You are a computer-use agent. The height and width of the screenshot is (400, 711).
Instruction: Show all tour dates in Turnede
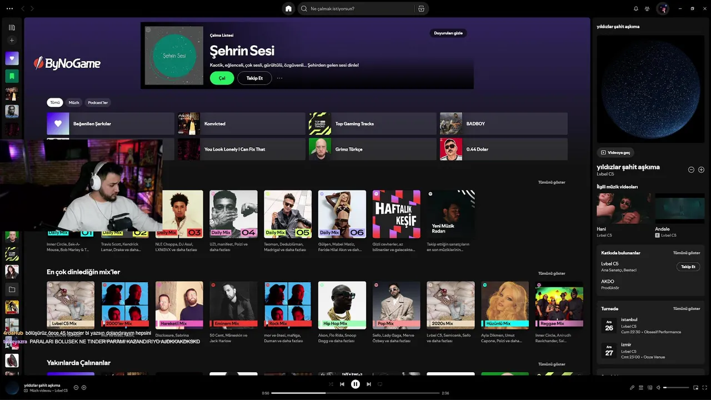click(687, 308)
